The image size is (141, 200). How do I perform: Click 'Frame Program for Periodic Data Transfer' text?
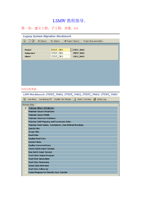[x=48, y=172]
